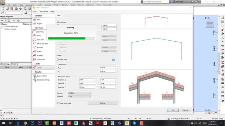
Task: Open the Outer walls settings
Action: tap(41, 59)
